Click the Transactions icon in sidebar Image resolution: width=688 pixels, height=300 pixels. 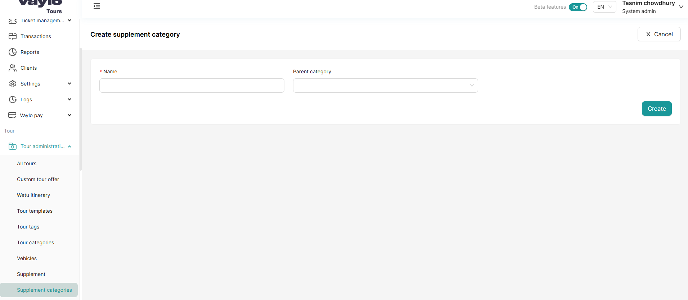tap(13, 36)
